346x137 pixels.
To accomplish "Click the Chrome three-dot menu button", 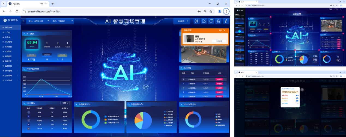I will tap(226, 11).
